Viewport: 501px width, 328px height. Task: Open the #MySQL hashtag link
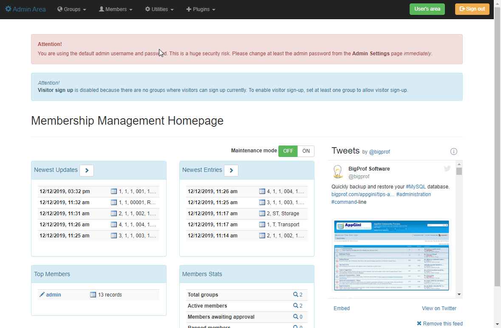click(x=416, y=187)
